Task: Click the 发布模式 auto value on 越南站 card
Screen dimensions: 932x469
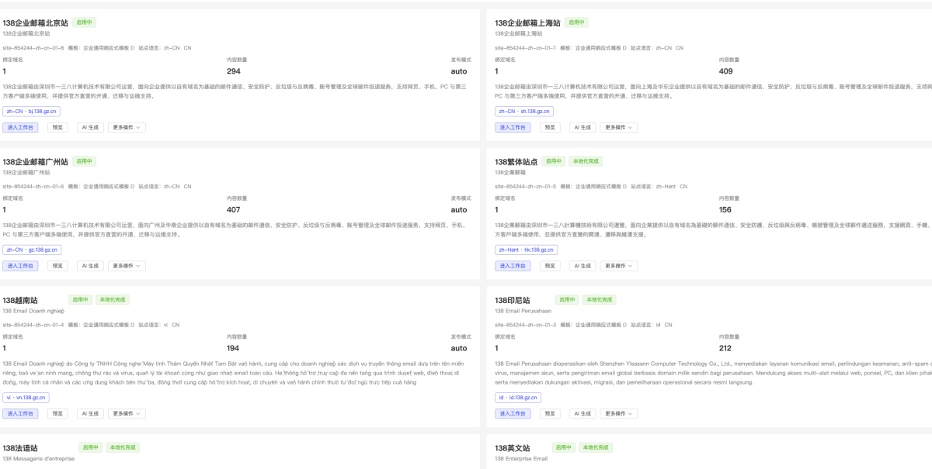Action: pos(459,348)
